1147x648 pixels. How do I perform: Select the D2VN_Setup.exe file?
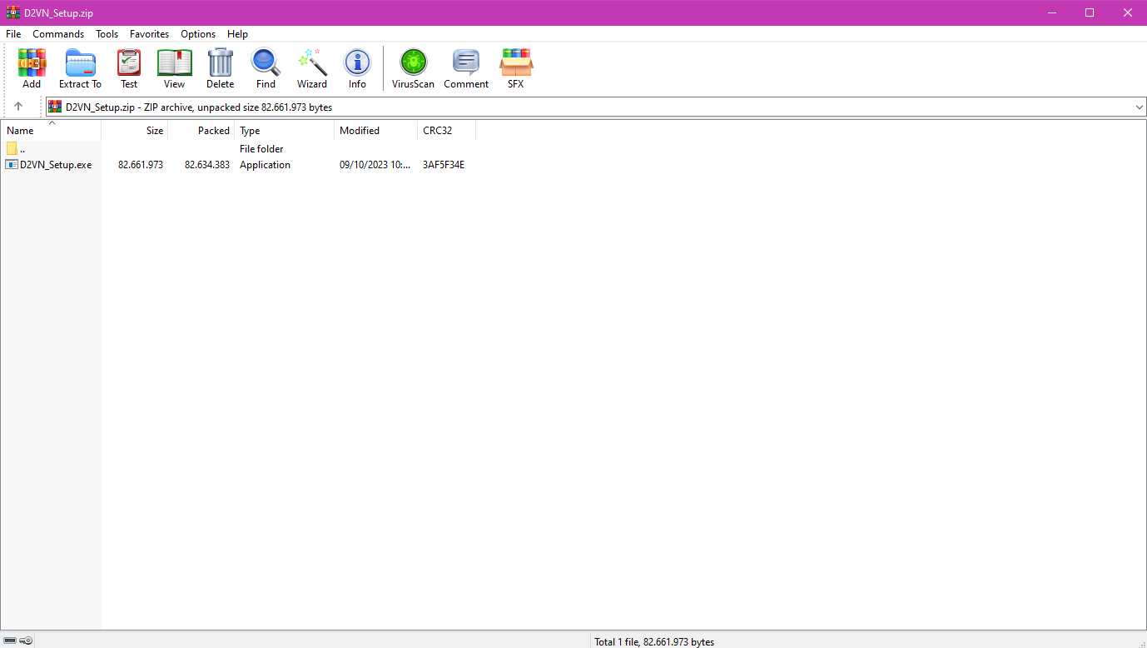[55, 165]
